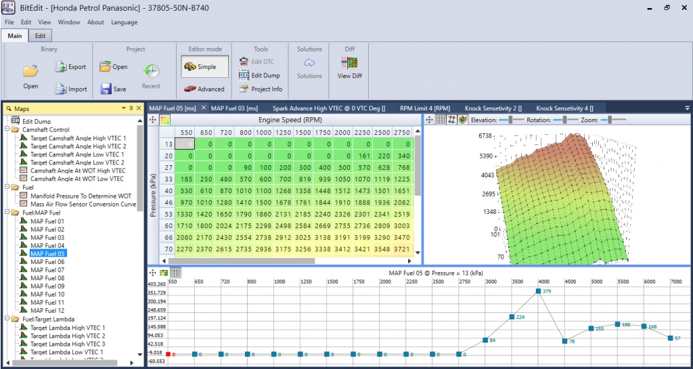Click the Maps panel search icon
Image resolution: width=693 pixels, height=369 pixels.
[x=9, y=108]
